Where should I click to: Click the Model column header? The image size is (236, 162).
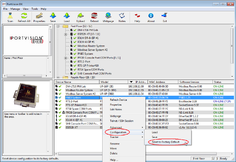(x=114, y=82)
